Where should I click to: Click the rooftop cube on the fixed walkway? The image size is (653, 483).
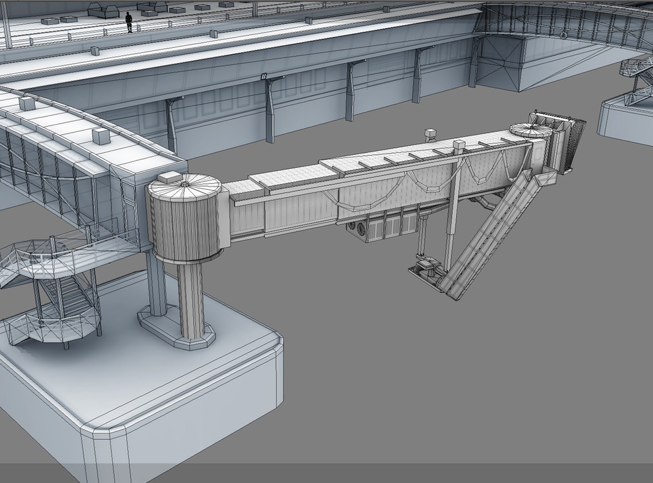pyautogui.click(x=101, y=136)
